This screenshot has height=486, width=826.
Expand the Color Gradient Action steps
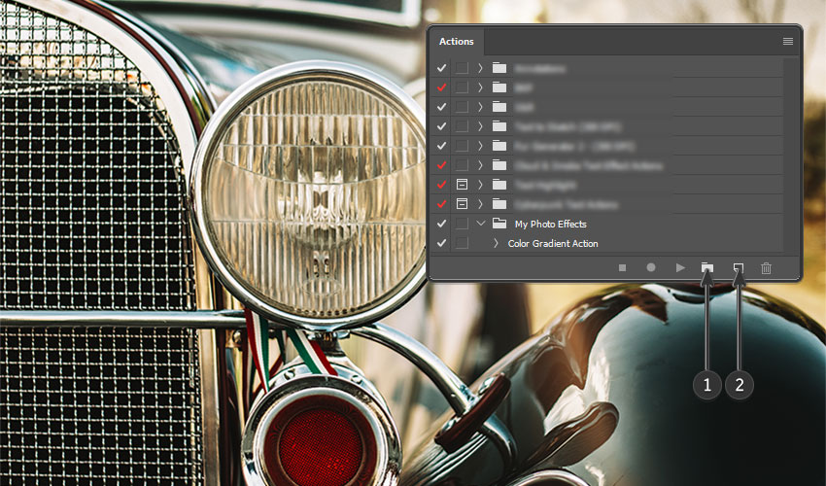click(496, 243)
